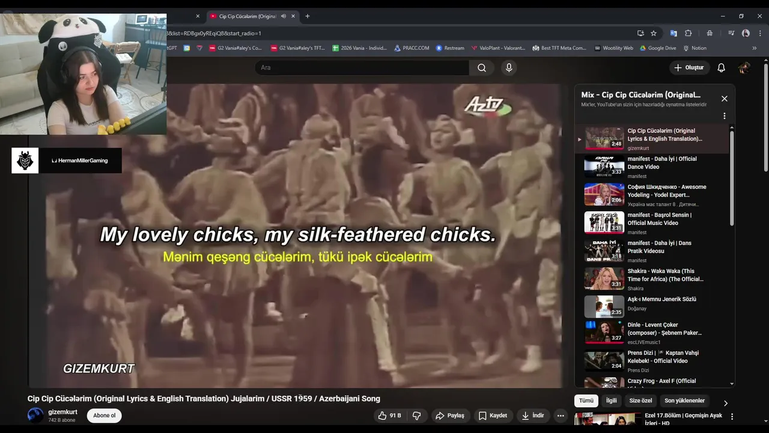Open 2026 Vania - Individ... spreadsheet bookmark
Viewport: 769px width, 433px height.
(x=359, y=48)
